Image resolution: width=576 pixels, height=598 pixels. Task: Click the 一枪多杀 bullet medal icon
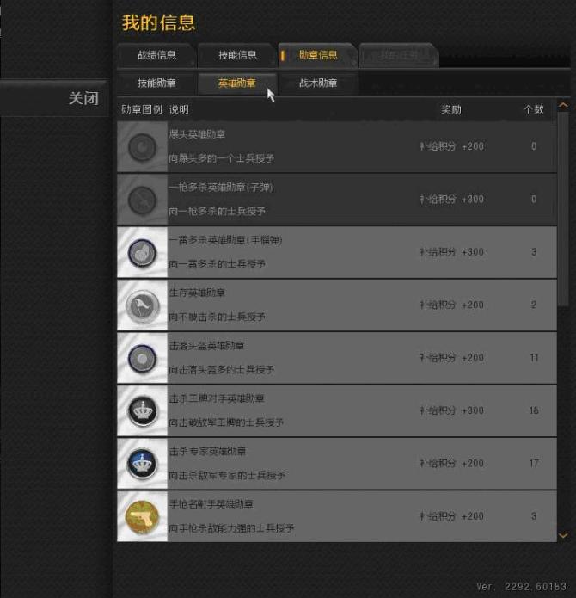pyautogui.click(x=142, y=200)
